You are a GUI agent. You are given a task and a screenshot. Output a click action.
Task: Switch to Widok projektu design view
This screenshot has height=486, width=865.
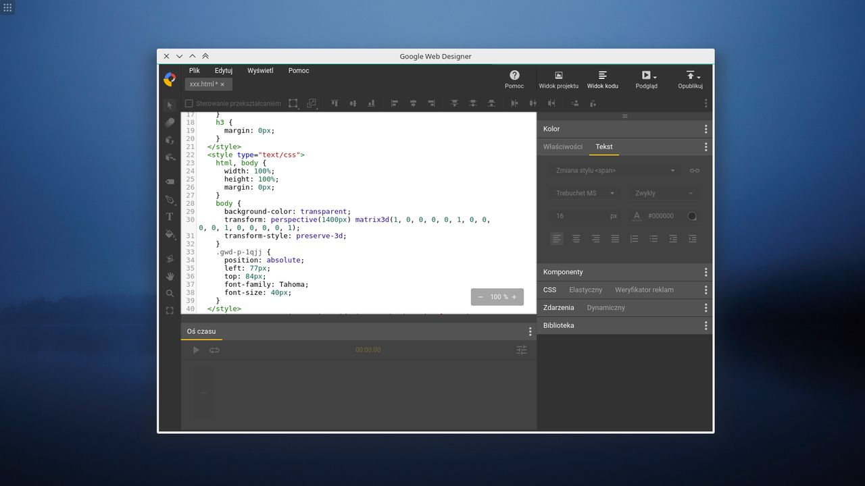558,79
